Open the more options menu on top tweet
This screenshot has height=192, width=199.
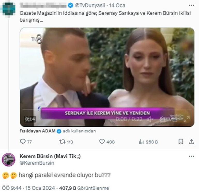point(191,5)
